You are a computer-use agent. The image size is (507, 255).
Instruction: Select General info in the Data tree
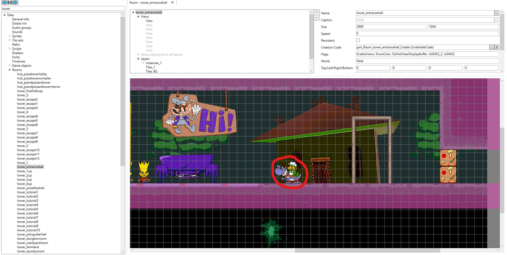coord(21,19)
